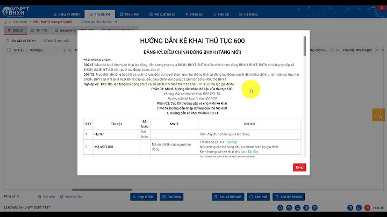
Task: Click Xuất dữ liệu export link
Action: 71,197
